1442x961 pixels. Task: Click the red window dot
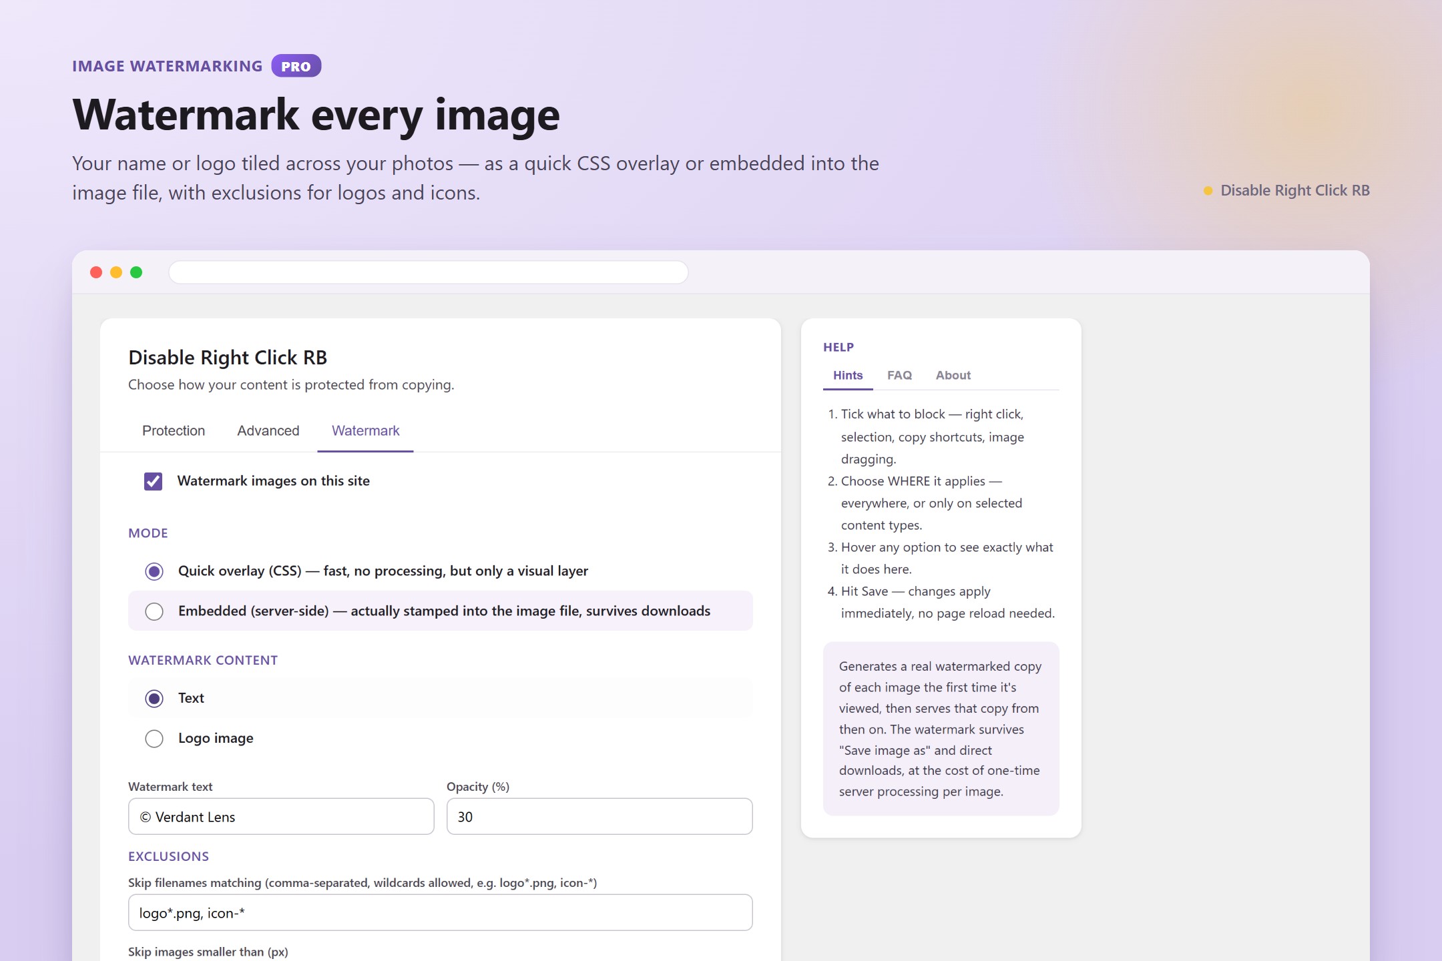96,272
